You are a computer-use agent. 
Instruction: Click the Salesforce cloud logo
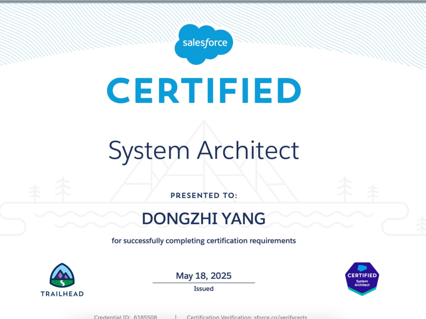point(204,44)
